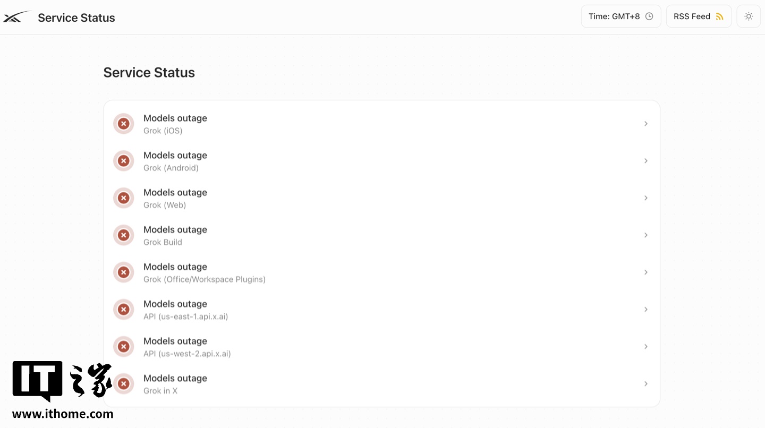Viewport: 765px width, 428px height.
Task: Click the red error icon for Grok (iOS)
Action: [123, 124]
